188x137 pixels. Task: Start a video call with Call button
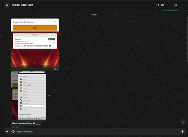pos(161,5)
